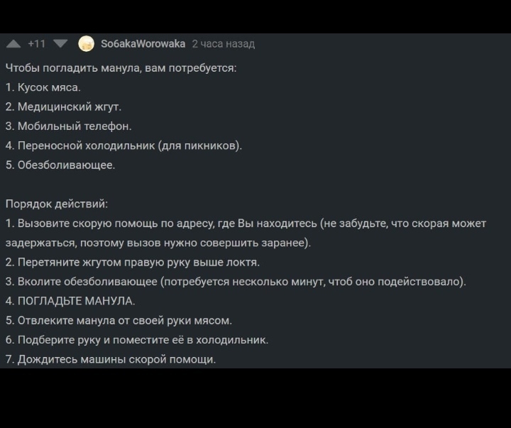Click the final step "Дождитесь машины скорой помощи"

111,359
